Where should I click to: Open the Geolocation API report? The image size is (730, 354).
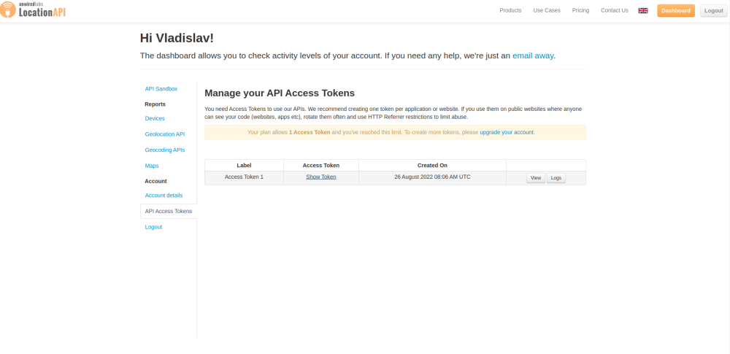coord(165,134)
